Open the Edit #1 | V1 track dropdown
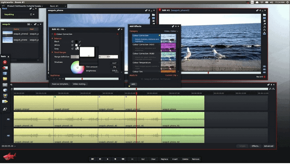This screenshot has width=290, height=164. click(59, 29)
